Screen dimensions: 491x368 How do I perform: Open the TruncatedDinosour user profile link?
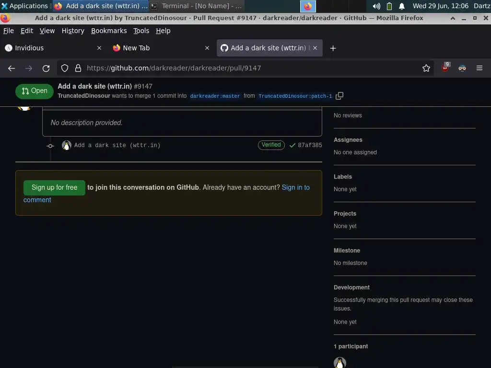click(84, 96)
